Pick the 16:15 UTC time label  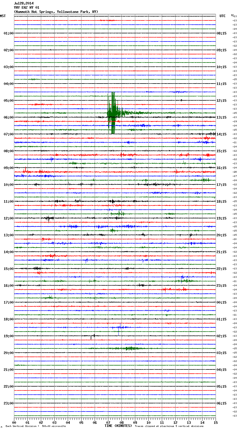(x=221, y=168)
